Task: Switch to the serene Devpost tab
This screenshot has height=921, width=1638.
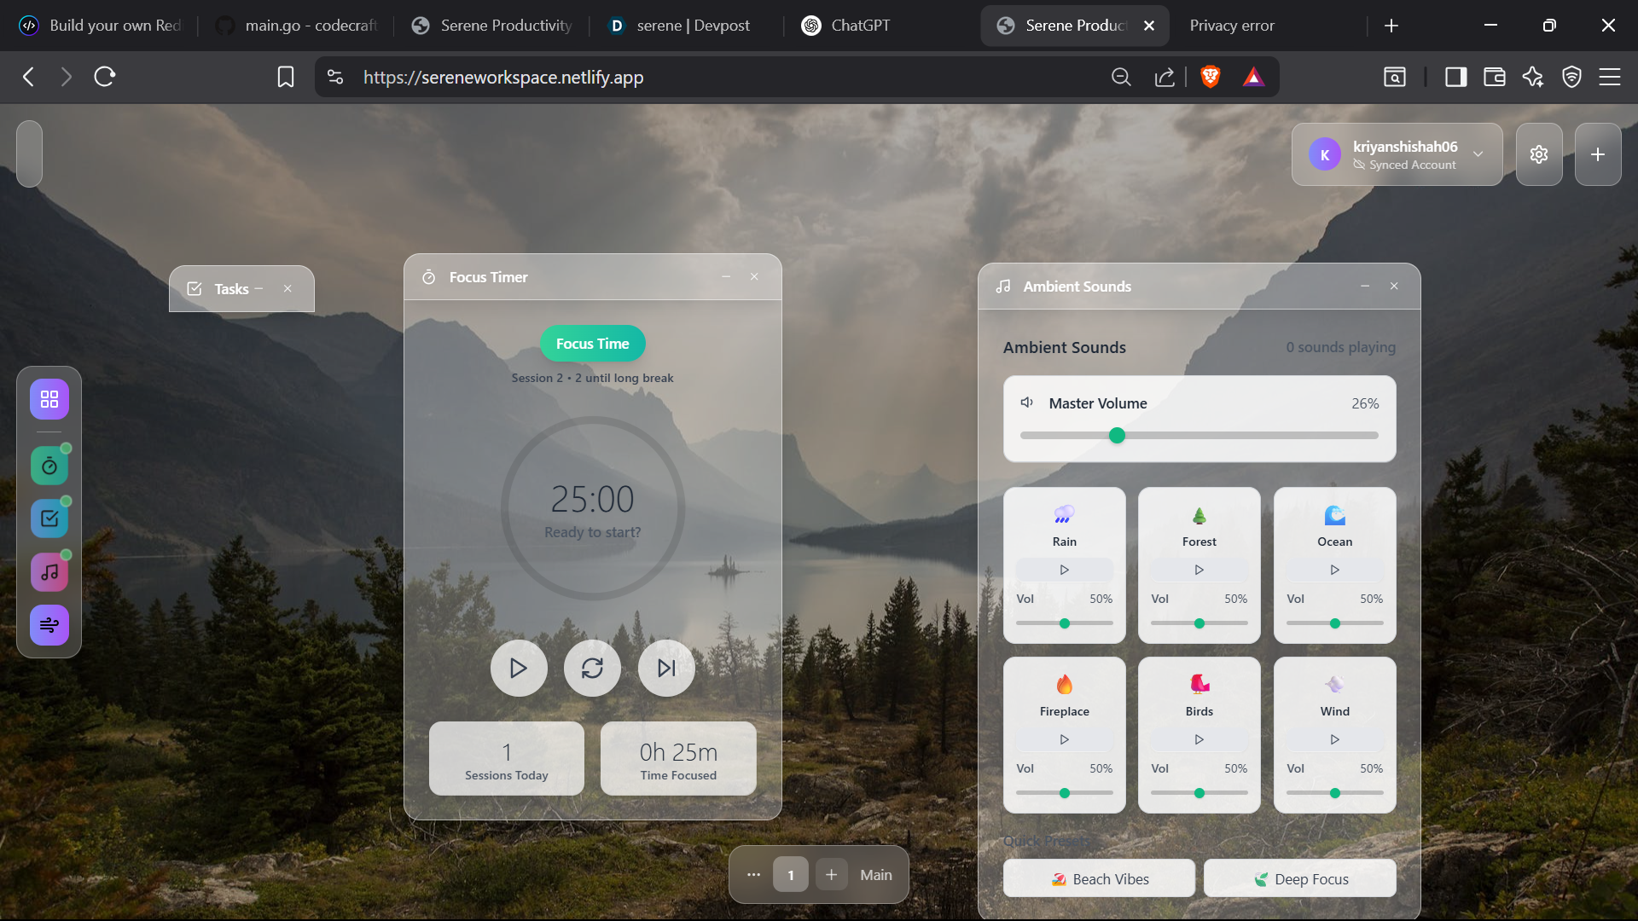Action: pyautogui.click(x=680, y=26)
